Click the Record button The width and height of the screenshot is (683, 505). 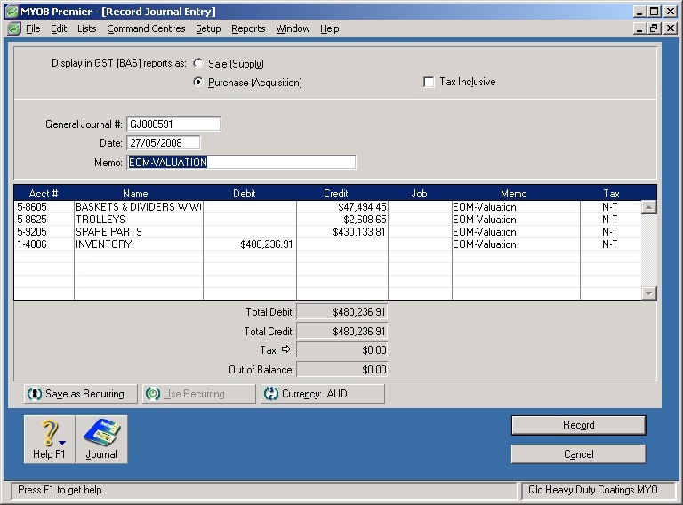tap(578, 425)
